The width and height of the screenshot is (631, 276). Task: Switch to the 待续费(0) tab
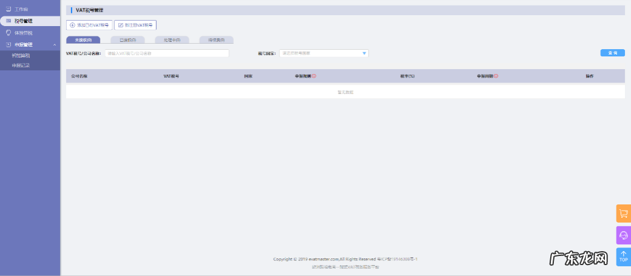[216, 40]
